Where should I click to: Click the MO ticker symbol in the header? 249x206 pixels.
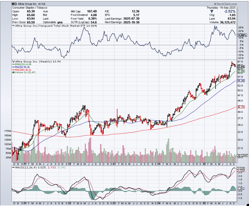click(x=14, y=4)
